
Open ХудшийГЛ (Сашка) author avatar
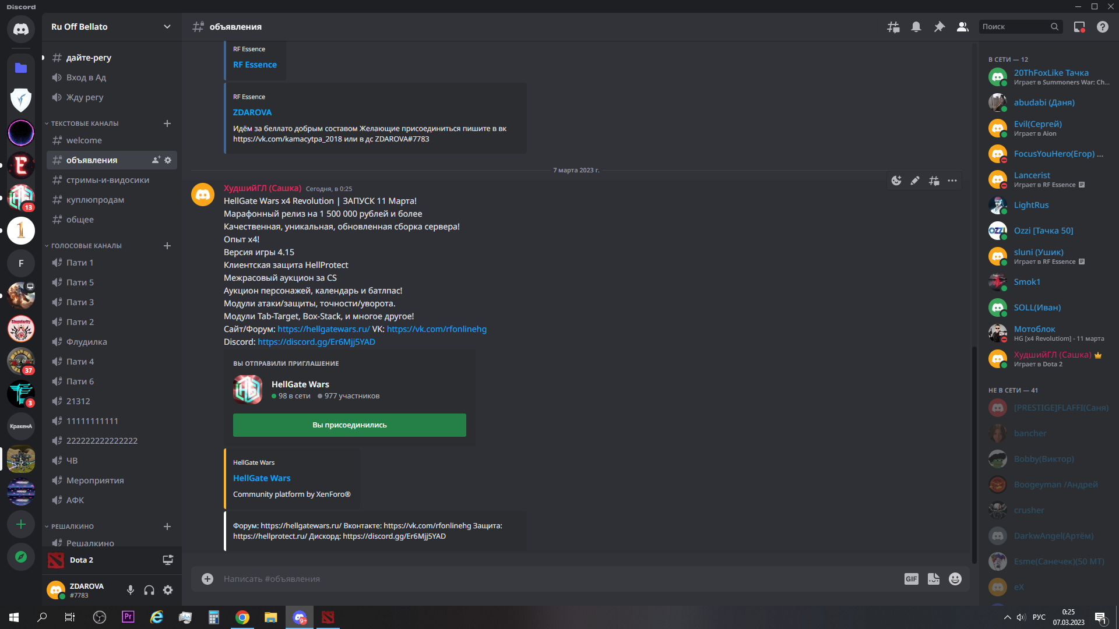point(203,195)
